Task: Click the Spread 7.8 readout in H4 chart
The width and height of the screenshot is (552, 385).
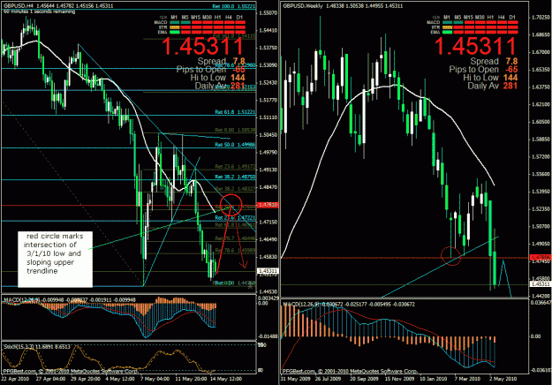Action: tap(221, 61)
